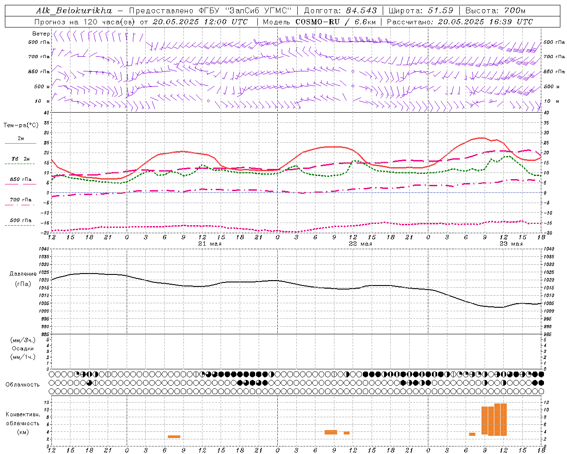Select the 'Модель COSMO-RU / 6.6км' text
Image resolution: width=567 pixels, height=454 pixels.
pyautogui.click(x=319, y=22)
